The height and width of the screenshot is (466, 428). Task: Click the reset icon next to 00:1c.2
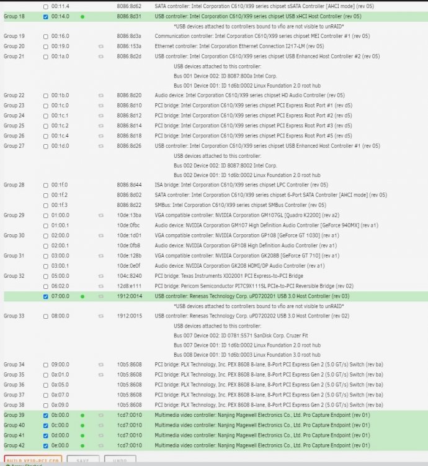coord(101,126)
